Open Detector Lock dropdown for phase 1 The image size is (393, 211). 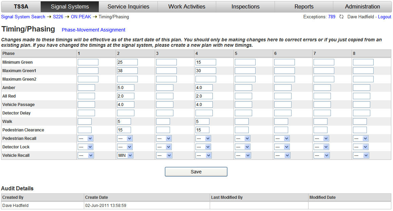(x=86, y=147)
